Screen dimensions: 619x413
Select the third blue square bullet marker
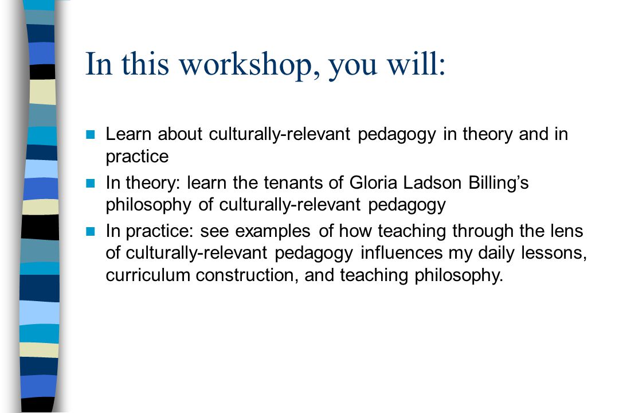(91, 231)
